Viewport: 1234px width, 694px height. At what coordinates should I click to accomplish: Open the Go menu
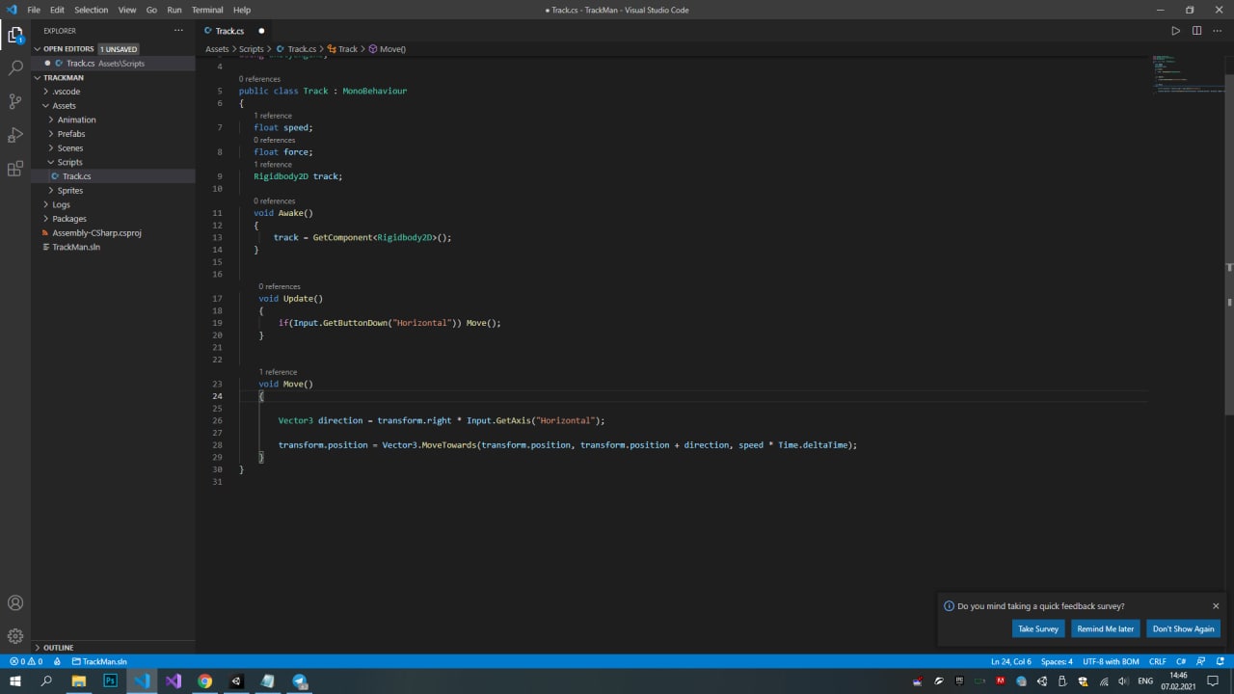point(151,10)
